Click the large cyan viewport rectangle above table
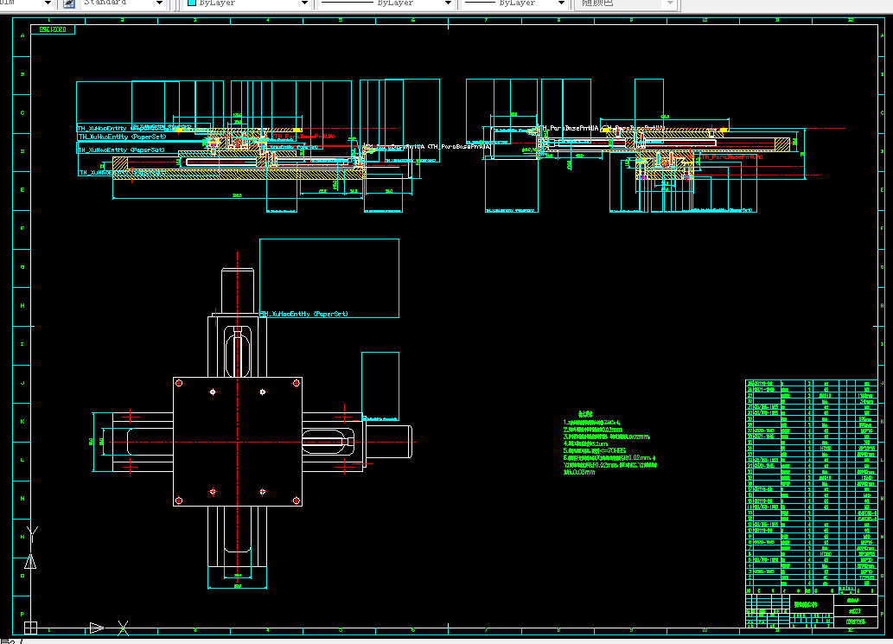The image size is (893, 644). click(329, 277)
